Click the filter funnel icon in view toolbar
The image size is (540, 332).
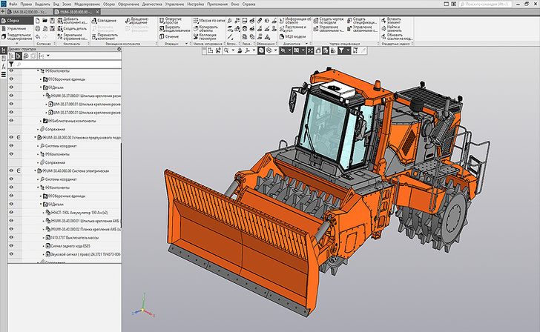(x=341, y=50)
